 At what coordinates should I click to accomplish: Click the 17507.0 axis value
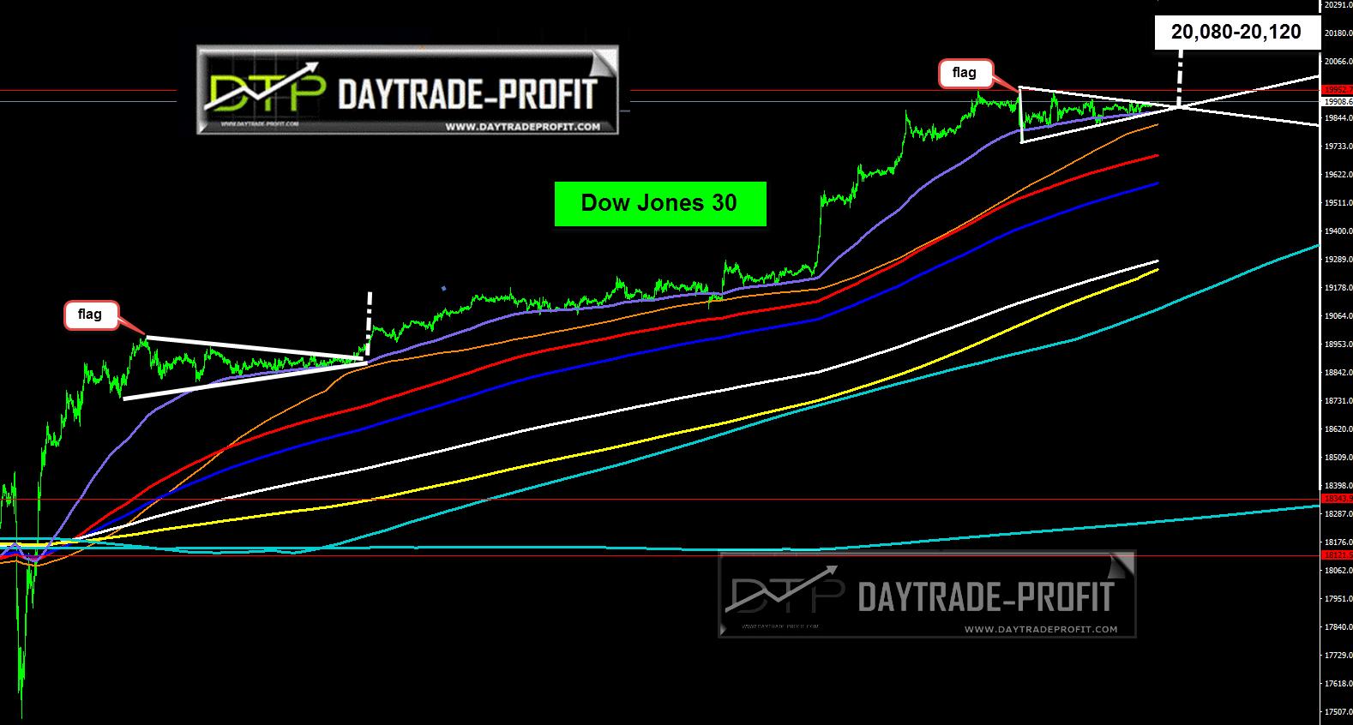[1338, 712]
